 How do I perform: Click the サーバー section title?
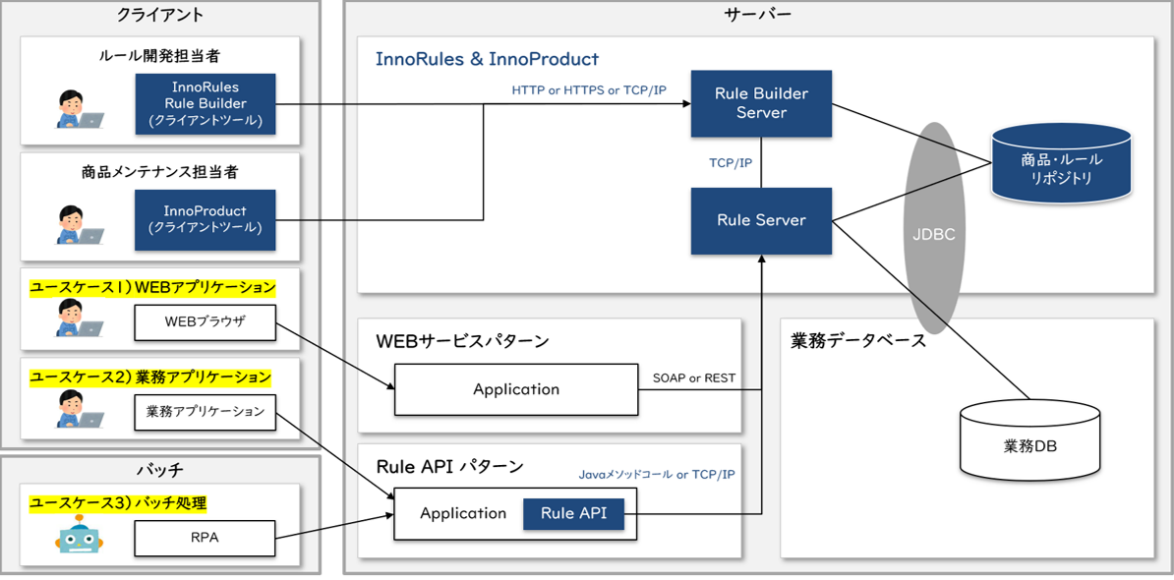758,14
